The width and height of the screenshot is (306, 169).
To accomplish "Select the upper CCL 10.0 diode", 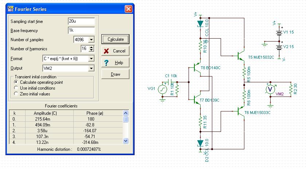I will 200,24.
